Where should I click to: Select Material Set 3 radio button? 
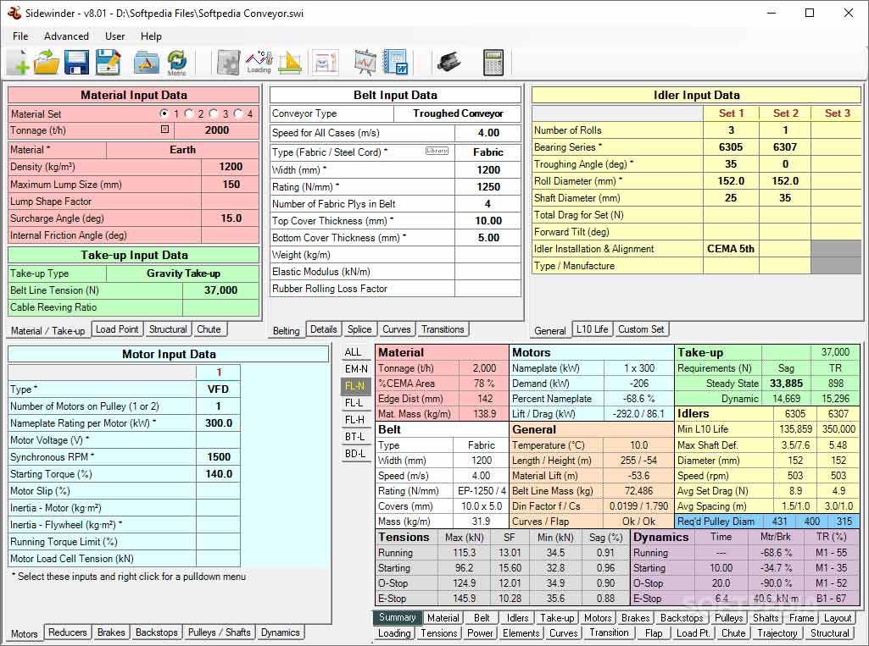coord(214,113)
